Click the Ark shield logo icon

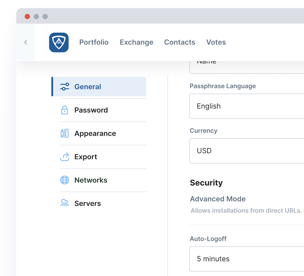(x=59, y=42)
